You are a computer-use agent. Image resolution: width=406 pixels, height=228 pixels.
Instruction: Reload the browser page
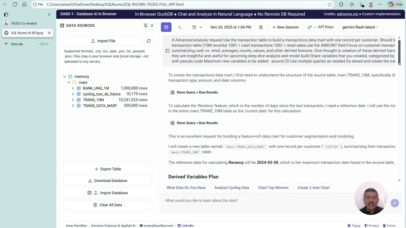[x=15, y=4]
